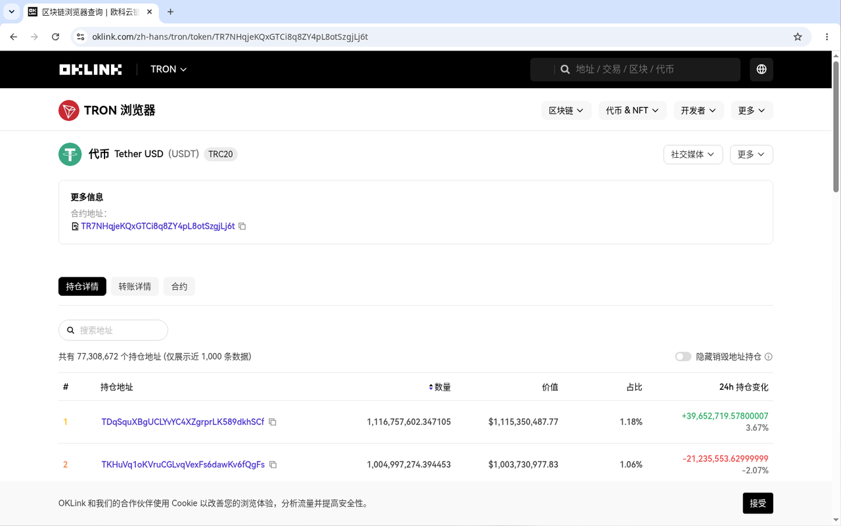Click the 搜索地址 input field
Viewport: 841px width, 526px height.
tap(113, 330)
